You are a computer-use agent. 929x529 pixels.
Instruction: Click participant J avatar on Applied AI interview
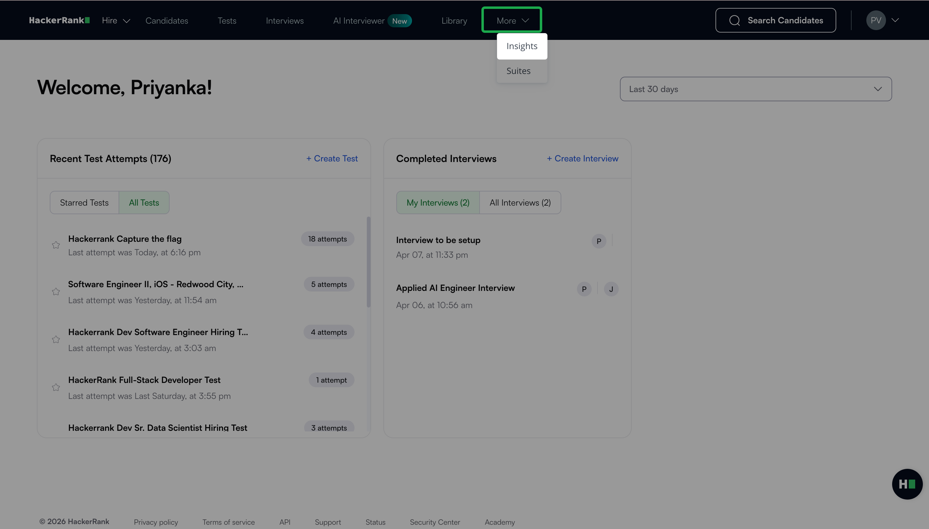click(x=611, y=289)
